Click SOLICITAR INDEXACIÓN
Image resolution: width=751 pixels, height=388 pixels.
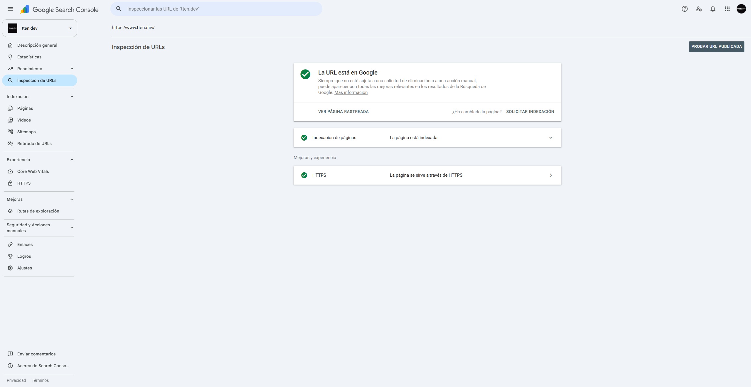pos(530,112)
